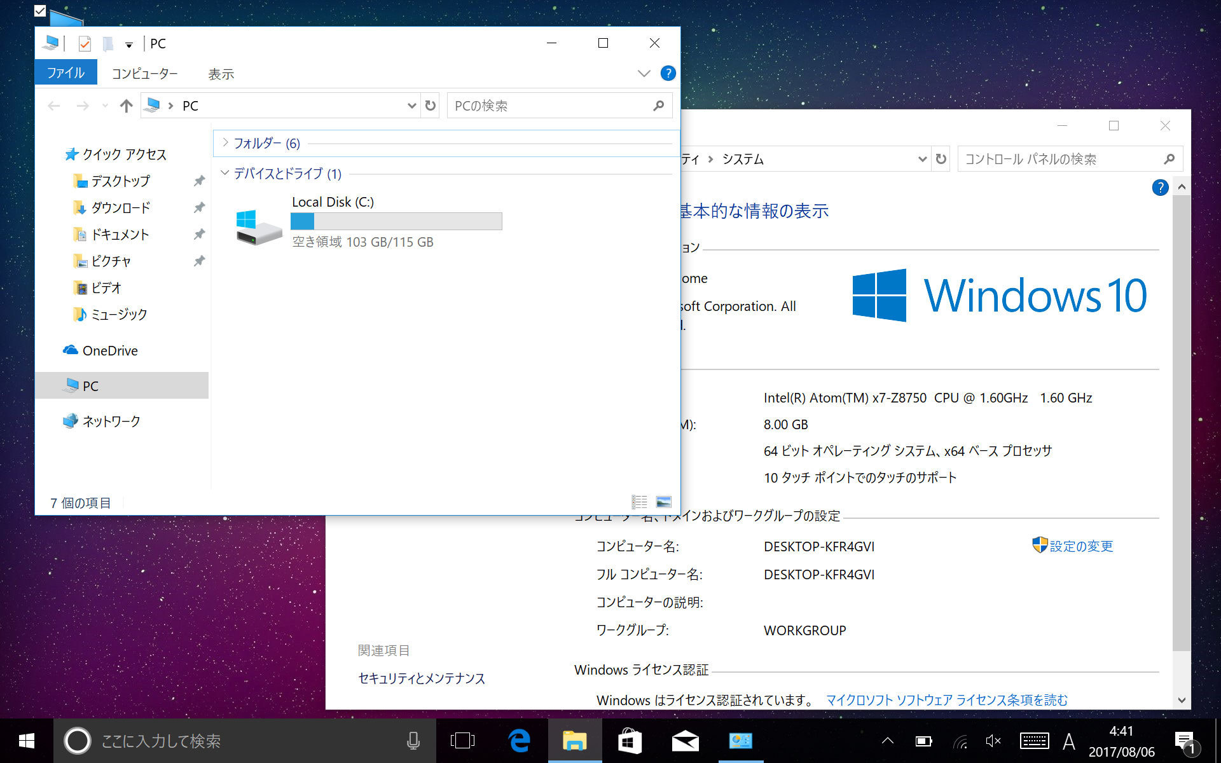
Task: Click the Local Disk (C:) capacity bar
Action: click(x=396, y=221)
